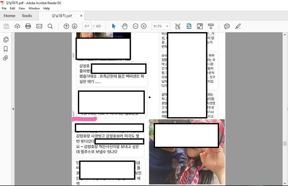Expand the left navigation pane arrow
288x186 pixels.
(x=13, y=109)
